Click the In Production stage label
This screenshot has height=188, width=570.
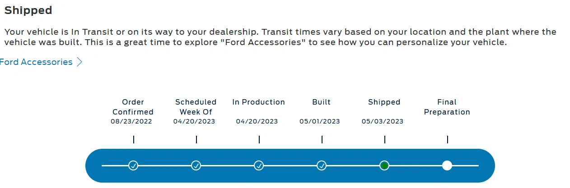point(259,102)
